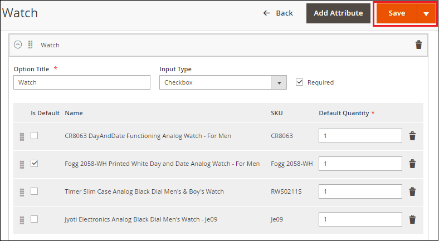Click drag handle of Timer Slim Case row

[22, 193]
